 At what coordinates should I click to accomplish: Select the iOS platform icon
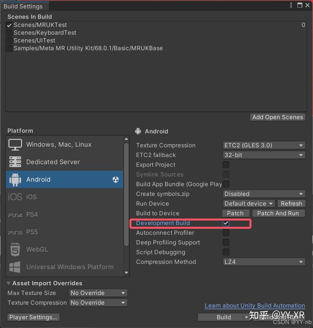click(15, 197)
